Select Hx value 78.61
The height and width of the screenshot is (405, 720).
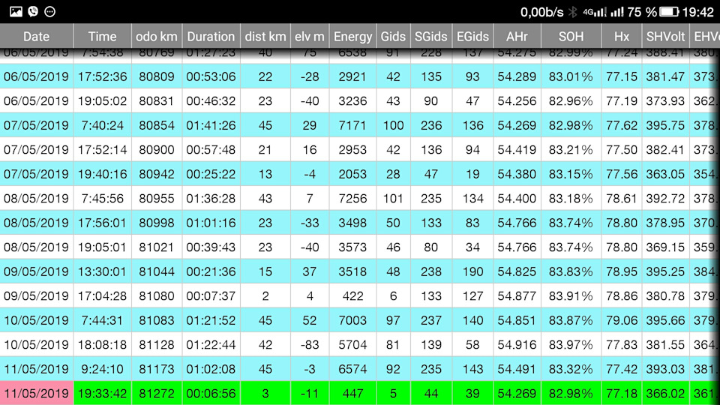click(622, 199)
